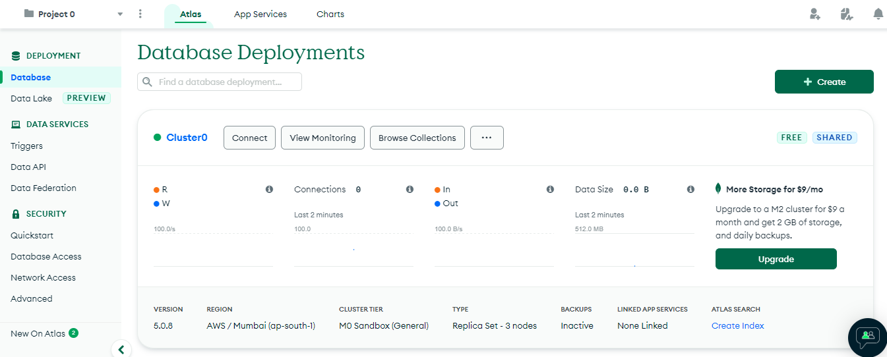Click the PREVIEW badge next to Data Lake

[86, 98]
